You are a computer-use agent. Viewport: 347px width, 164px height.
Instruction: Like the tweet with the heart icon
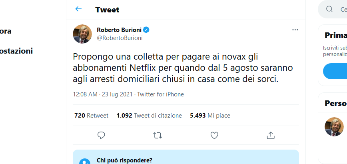click(214, 135)
